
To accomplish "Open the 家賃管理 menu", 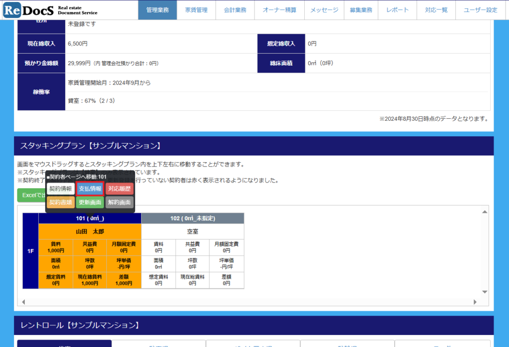I will point(196,10).
